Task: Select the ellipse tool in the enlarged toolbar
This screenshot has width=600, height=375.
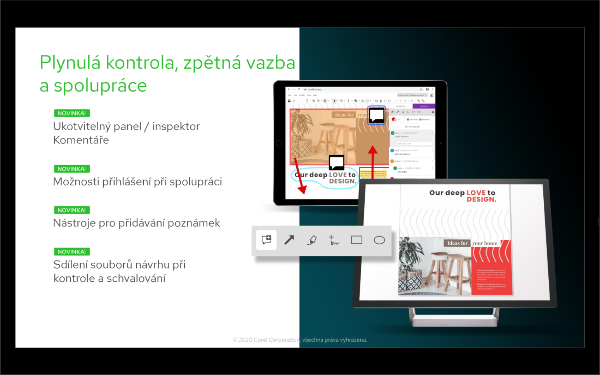Action: (x=379, y=240)
